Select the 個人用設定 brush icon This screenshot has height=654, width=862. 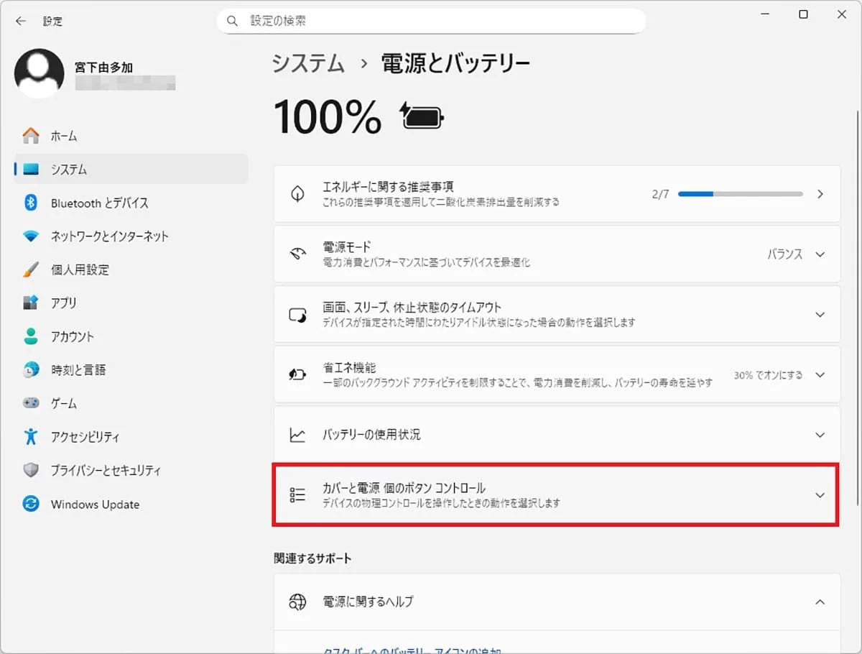30,270
